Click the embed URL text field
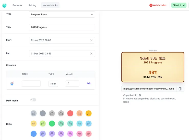 tap(149, 89)
